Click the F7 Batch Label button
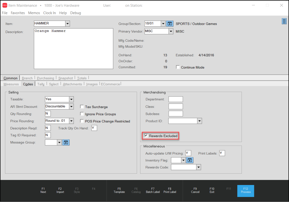The image size is (289, 202). pos(153,190)
